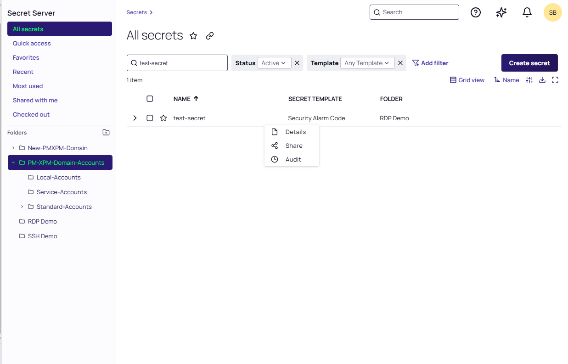Remove the Template filter with its X

pos(400,63)
